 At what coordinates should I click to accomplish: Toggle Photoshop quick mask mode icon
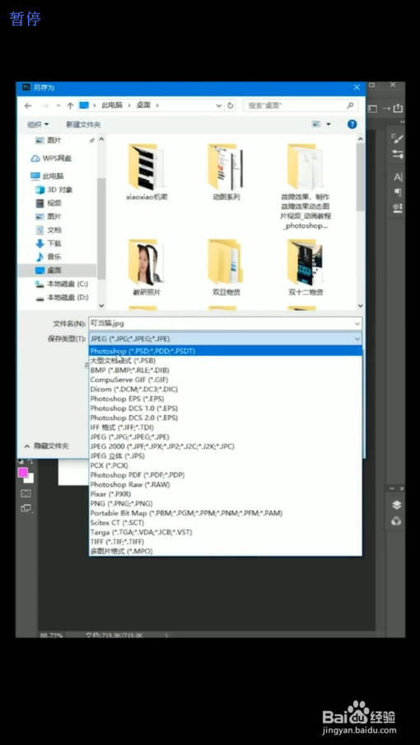[x=26, y=494]
